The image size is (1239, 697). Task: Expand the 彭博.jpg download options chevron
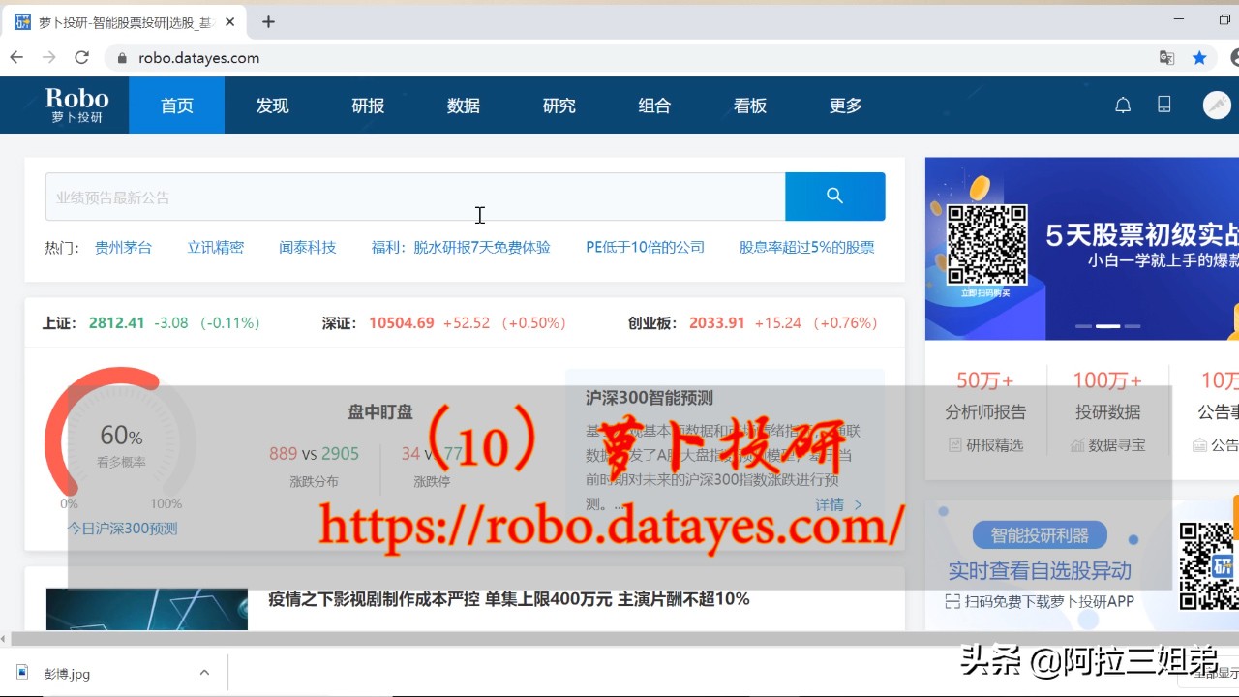[202, 672]
